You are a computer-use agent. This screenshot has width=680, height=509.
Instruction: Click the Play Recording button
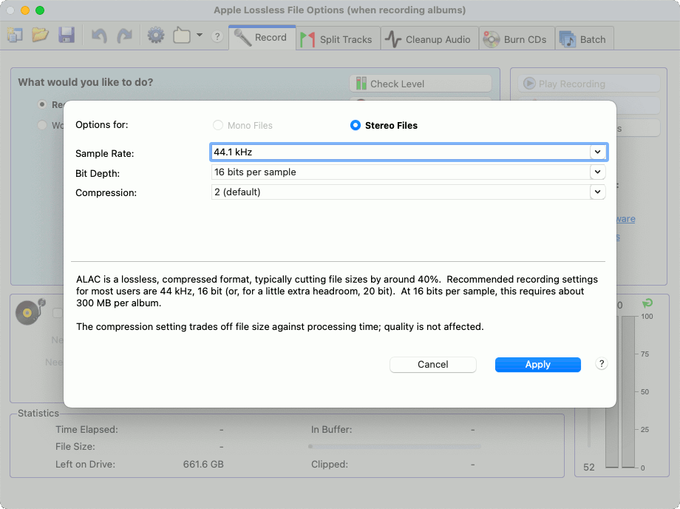[588, 84]
